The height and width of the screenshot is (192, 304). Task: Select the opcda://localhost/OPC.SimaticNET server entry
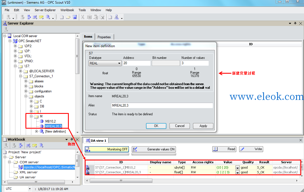[x=49, y=167]
